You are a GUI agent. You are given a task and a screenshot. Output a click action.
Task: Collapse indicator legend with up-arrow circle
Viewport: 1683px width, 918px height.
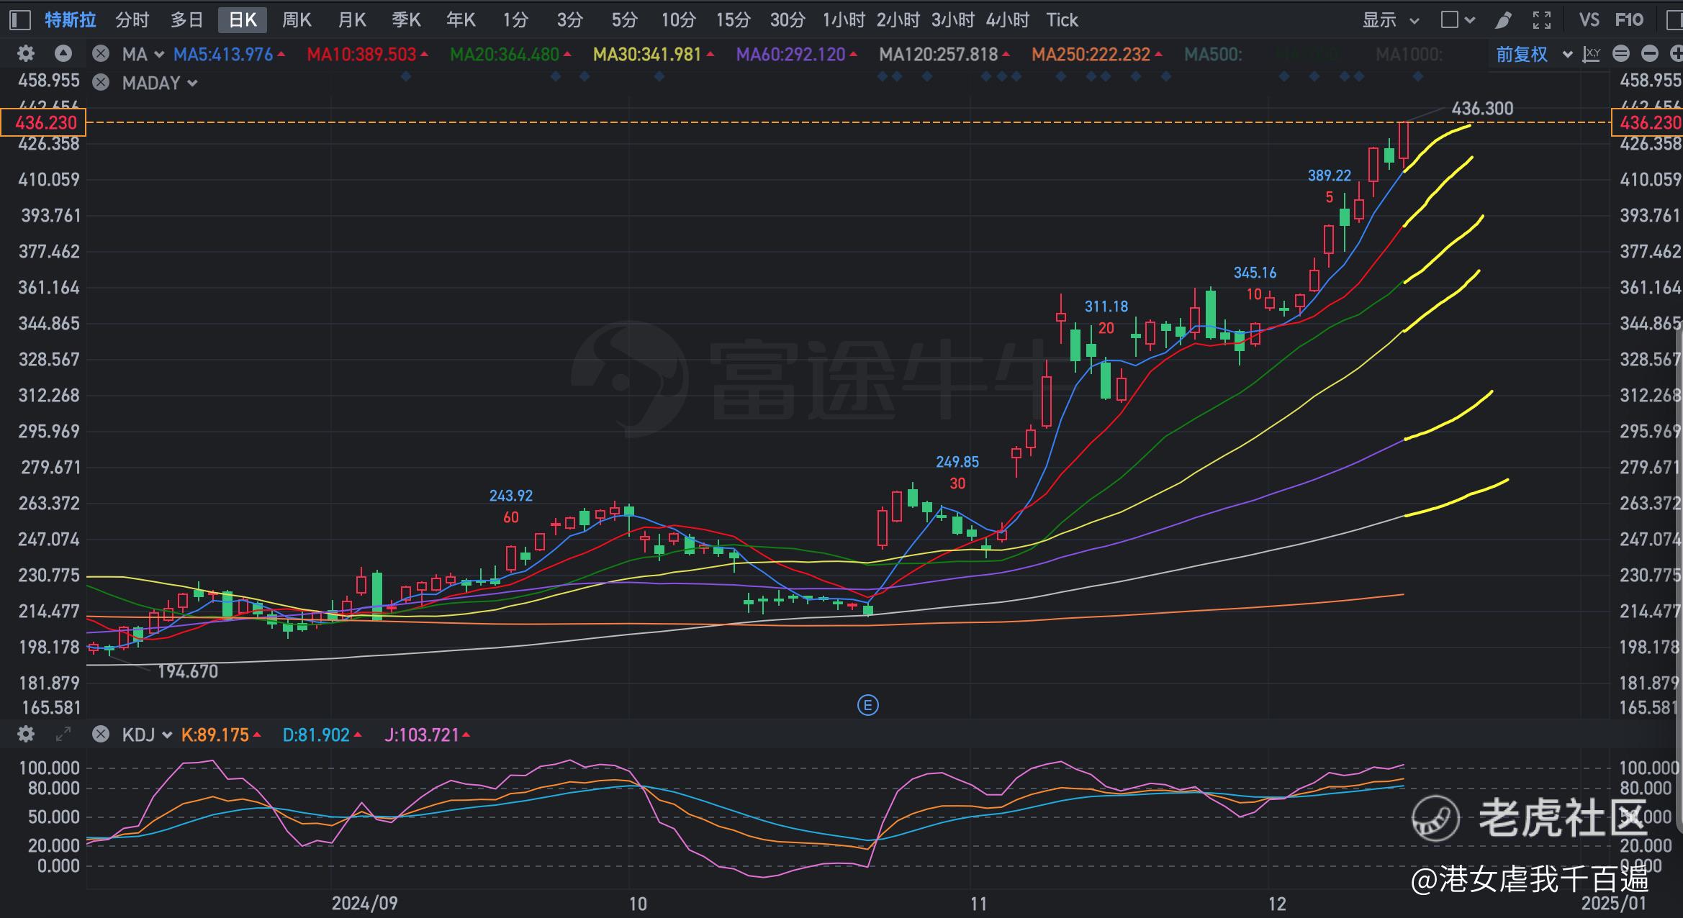pos(63,54)
